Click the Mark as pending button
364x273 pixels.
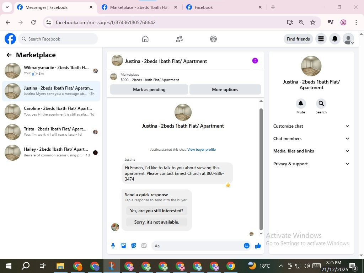(x=149, y=90)
